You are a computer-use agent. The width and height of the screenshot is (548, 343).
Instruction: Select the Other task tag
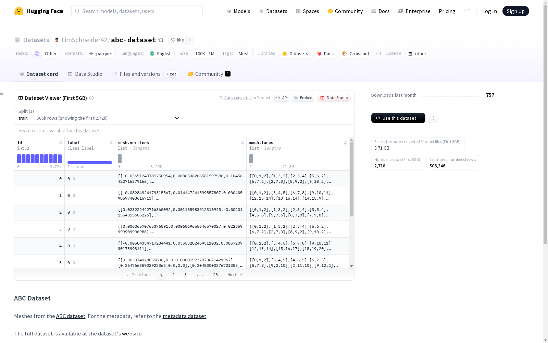[x=46, y=54]
